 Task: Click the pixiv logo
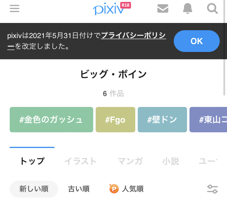108,10
